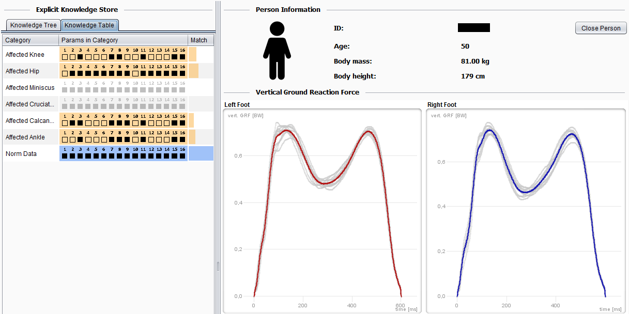Select the Knowledge Table tab
Image resolution: width=629 pixels, height=314 pixels.
click(x=89, y=25)
